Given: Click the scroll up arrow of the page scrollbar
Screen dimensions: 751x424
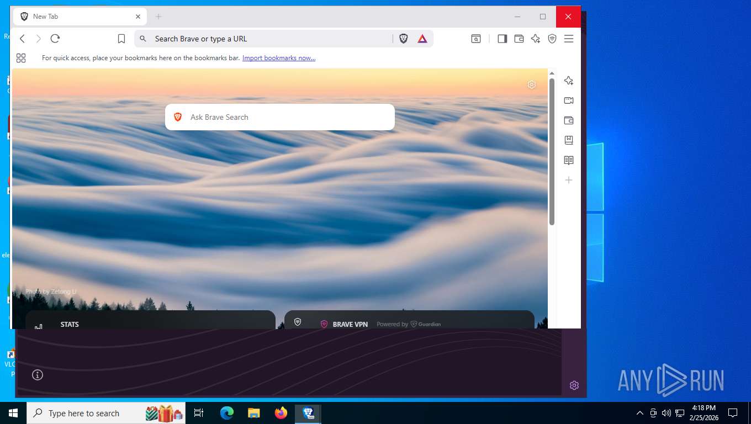Looking at the screenshot, I should pos(552,73).
